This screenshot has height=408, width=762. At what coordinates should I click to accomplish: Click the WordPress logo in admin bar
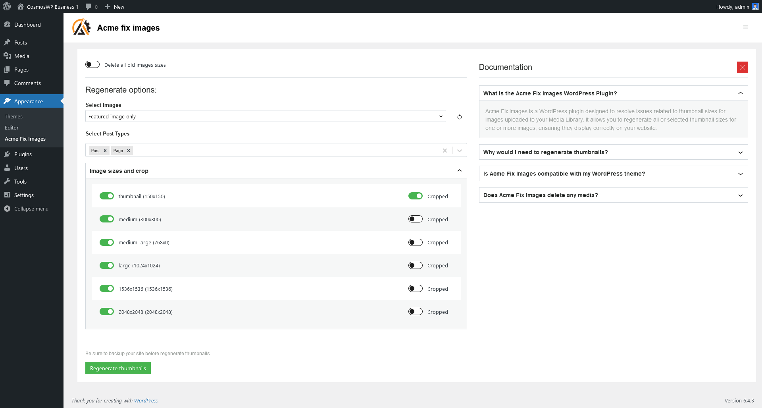[7, 6]
